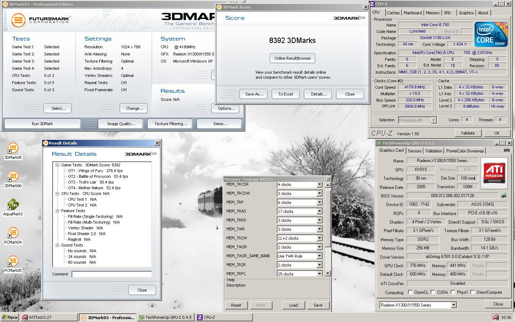The width and height of the screenshot is (515, 322).
Task: Open the Memory tab in CPU-Z
Action: coord(432,13)
